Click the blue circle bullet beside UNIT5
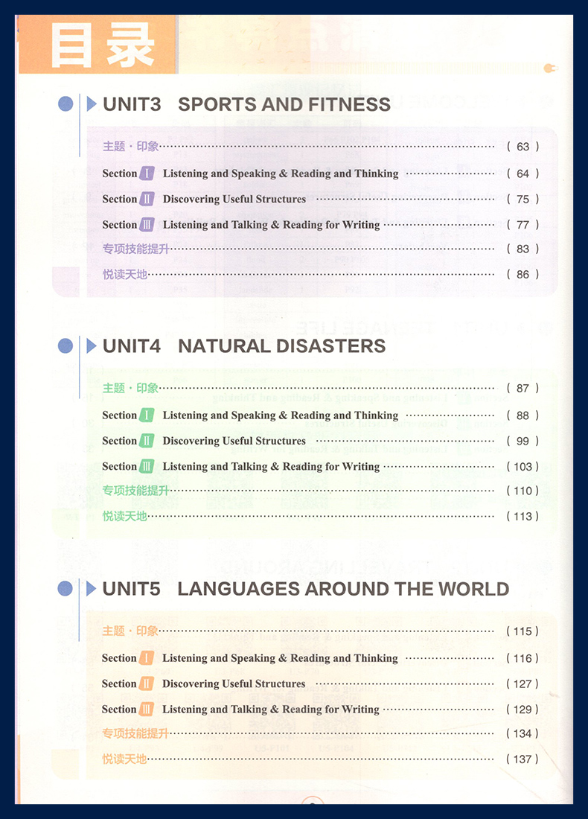Screen dimensions: 588x819 click(66, 589)
